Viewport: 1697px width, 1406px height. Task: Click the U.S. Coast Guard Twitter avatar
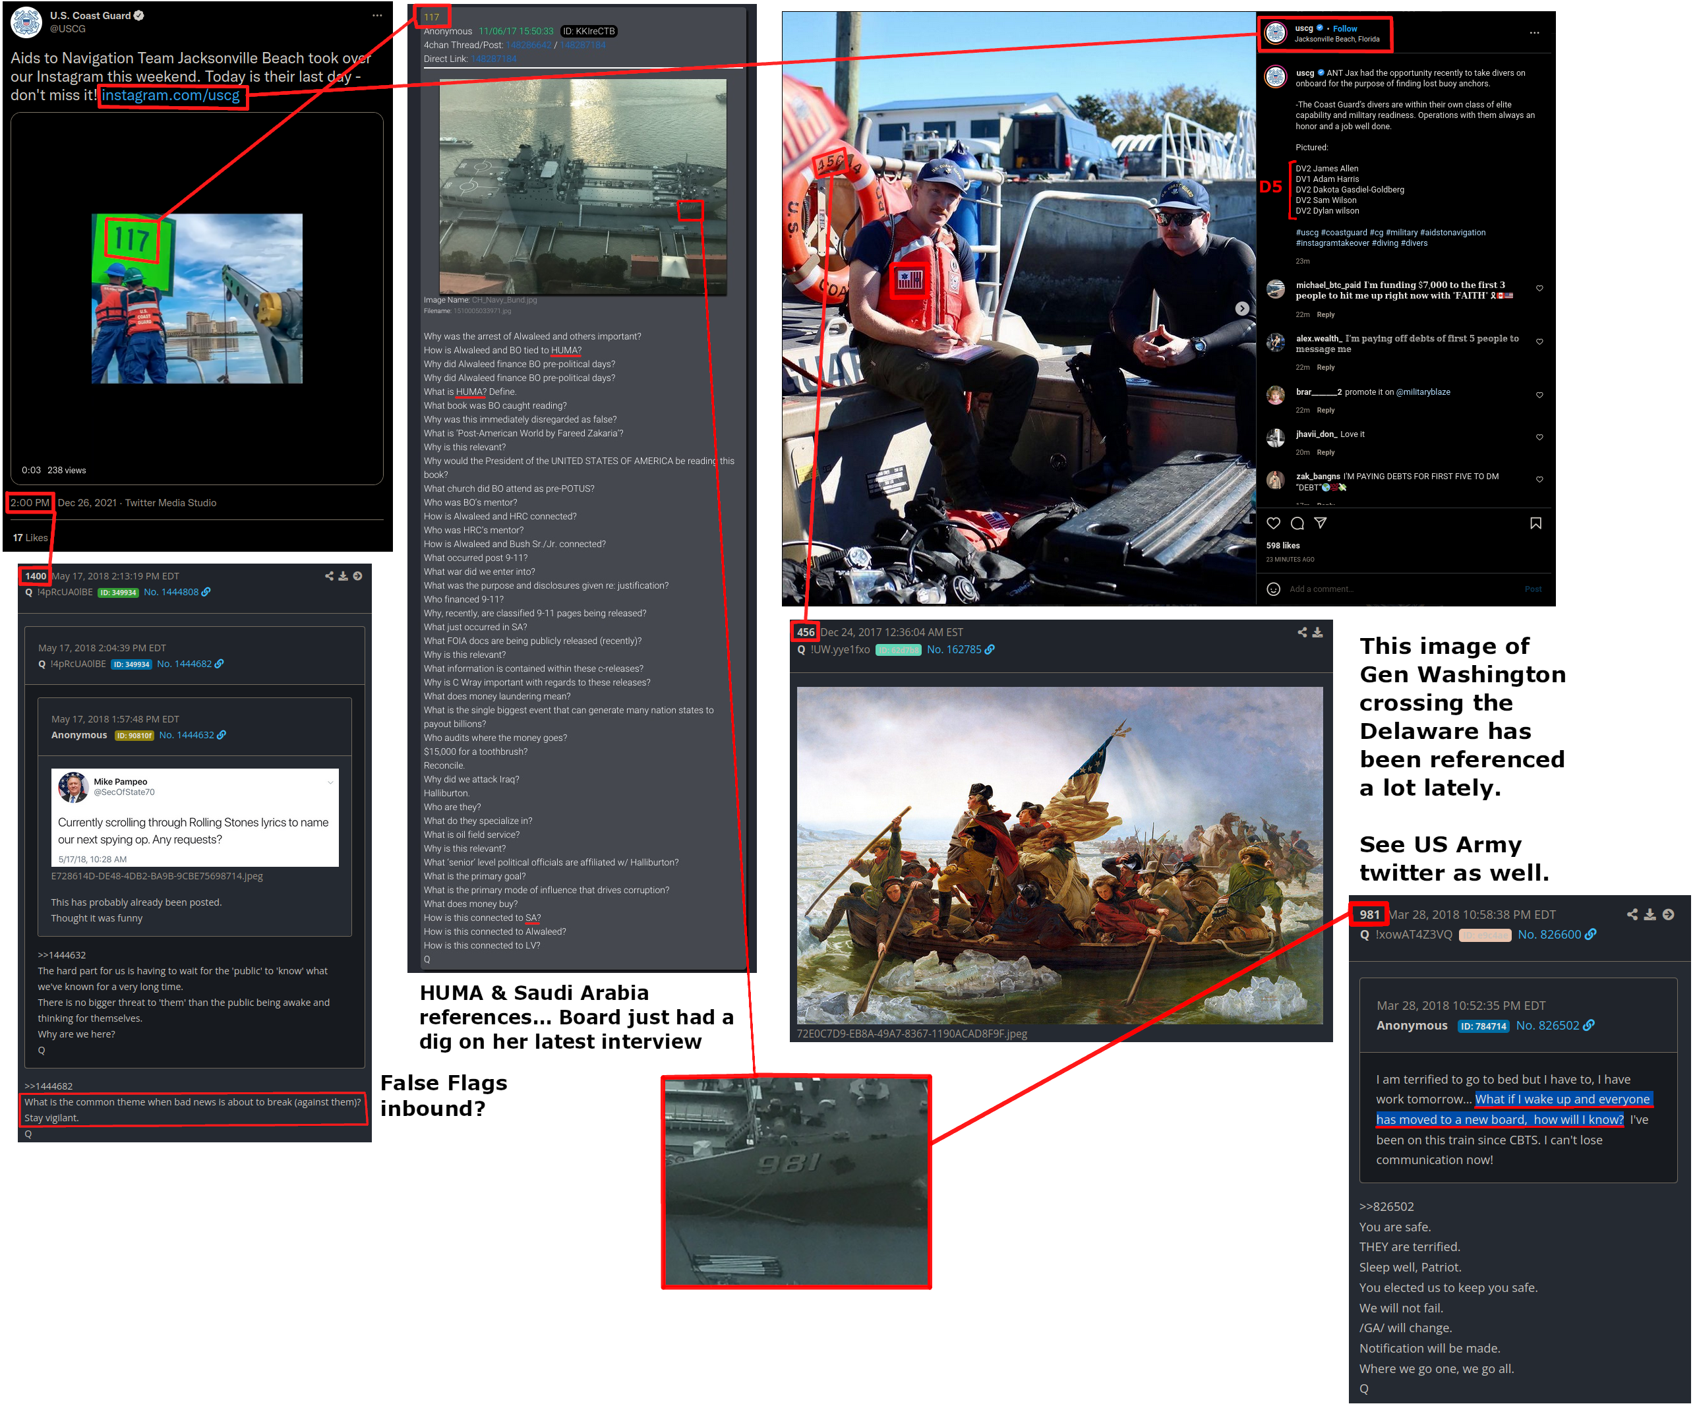[x=26, y=22]
